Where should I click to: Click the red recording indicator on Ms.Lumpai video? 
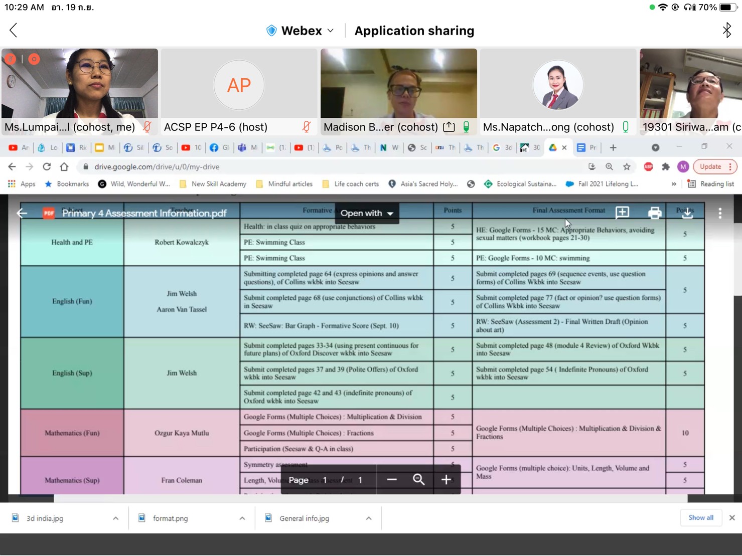point(34,59)
